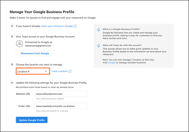
Task: Click the step 3 number badge
Action: point(12,65)
